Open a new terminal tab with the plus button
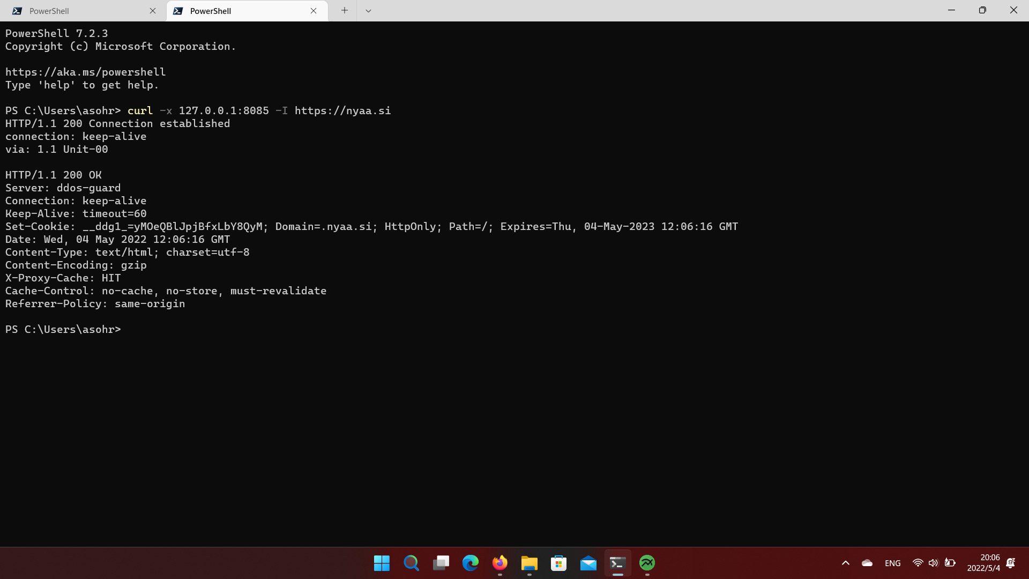Image resolution: width=1029 pixels, height=579 pixels. pos(344,10)
